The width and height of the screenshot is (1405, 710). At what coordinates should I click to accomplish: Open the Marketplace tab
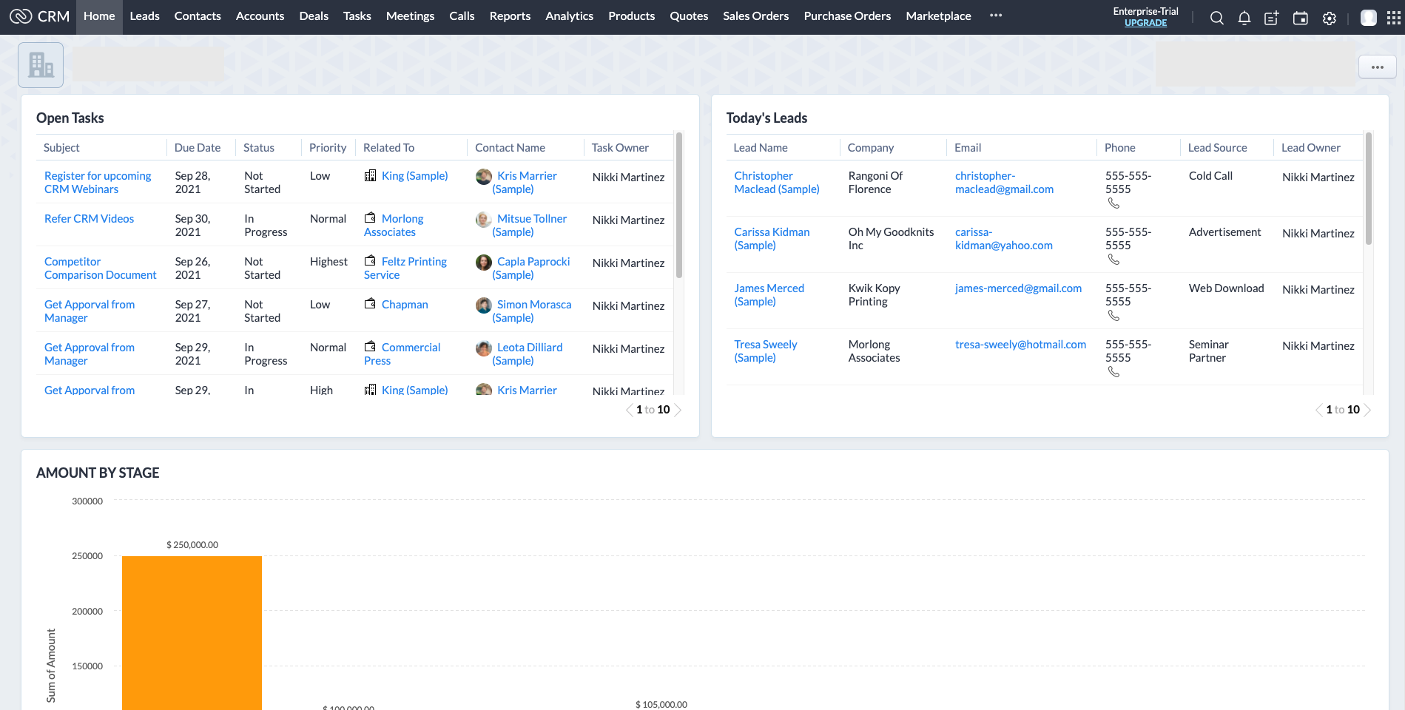click(x=938, y=16)
